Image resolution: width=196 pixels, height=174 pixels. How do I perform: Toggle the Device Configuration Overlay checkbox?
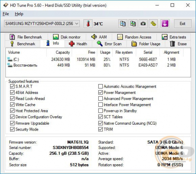12,117
